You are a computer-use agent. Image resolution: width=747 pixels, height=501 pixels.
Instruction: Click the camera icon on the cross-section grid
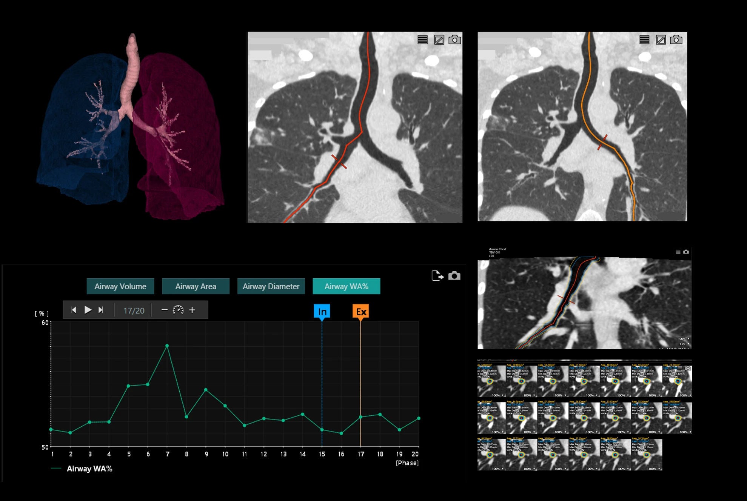pos(688,368)
